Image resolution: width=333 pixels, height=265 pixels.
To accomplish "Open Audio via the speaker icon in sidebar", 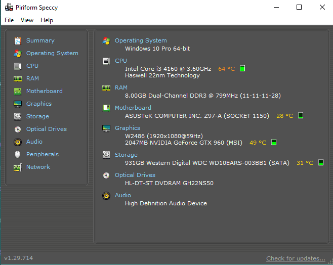I will 18,142.
